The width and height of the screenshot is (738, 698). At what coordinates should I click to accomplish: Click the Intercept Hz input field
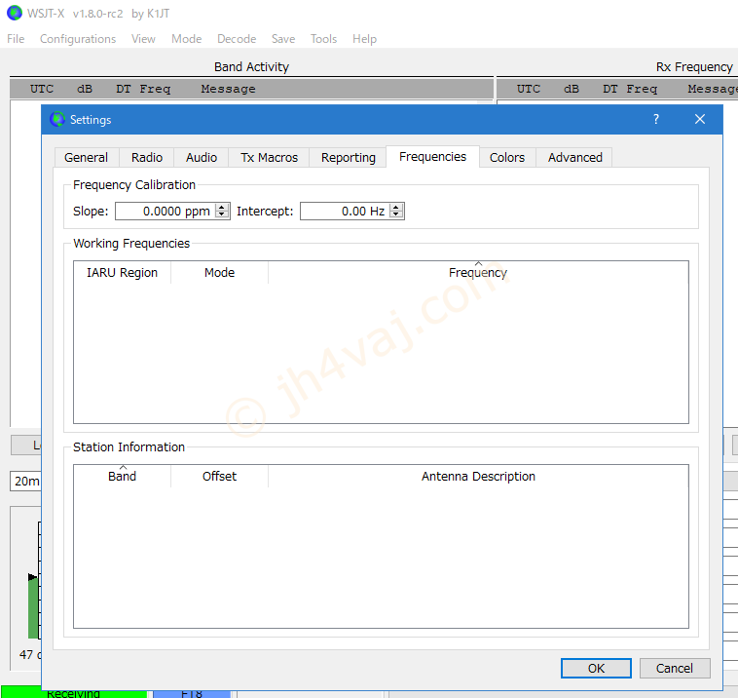(x=346, y=212)
